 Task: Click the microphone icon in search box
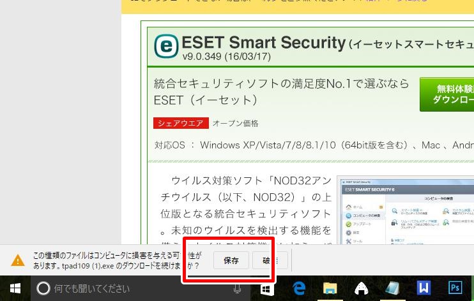click(x=237, y=289)
